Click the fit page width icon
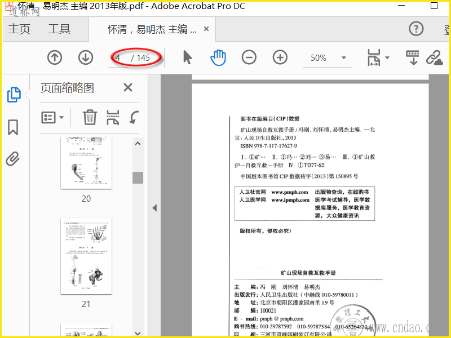This screenshot has width=451, height=338. pos(374,57)
